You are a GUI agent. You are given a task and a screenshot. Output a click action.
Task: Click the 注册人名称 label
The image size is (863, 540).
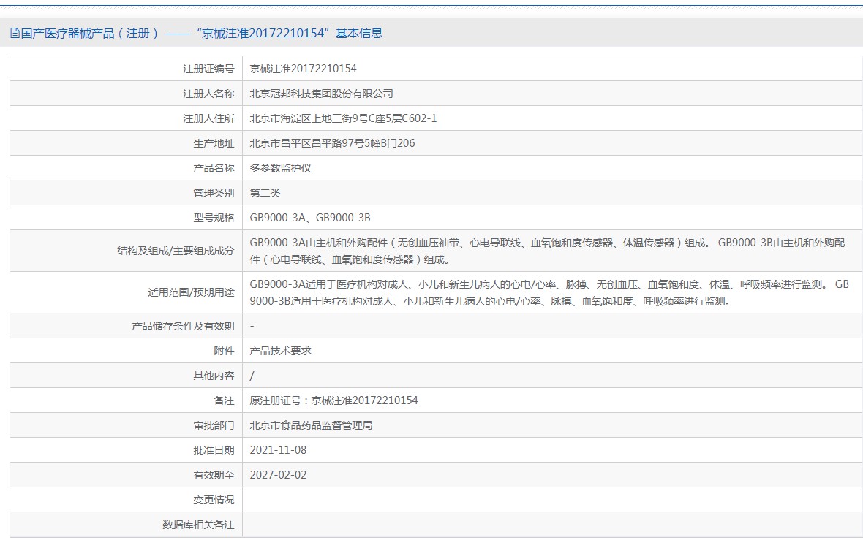click(208, 94)
